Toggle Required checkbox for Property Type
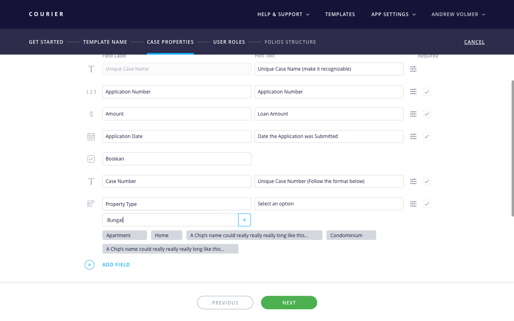This screenshot has height=321, width=514. tap(427, 204)
